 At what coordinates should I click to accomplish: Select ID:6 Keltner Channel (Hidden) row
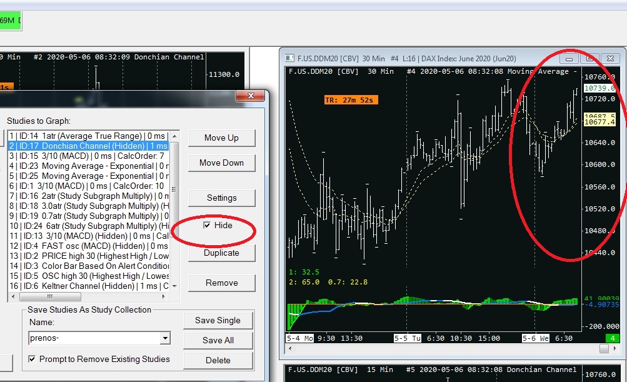89,286
